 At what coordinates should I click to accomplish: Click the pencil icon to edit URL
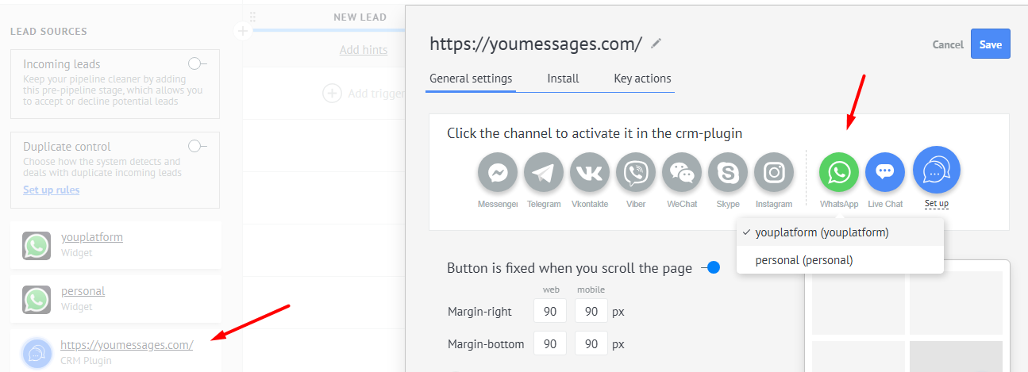[x=656, y=44]
